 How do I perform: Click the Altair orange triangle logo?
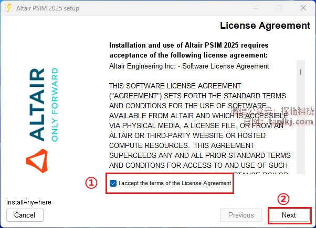37,161
